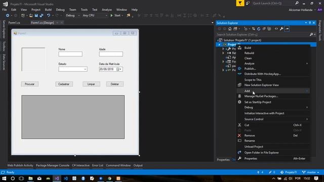Select the gray data grid on the form
The width and height of the screenshot is (324, 182).
pos(73,117)
